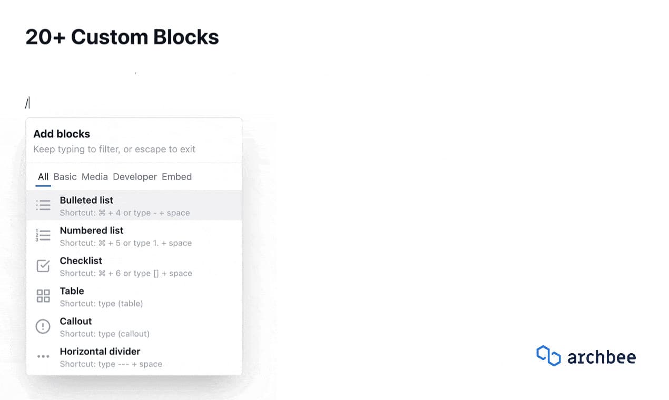Select the Bulleted list icon
669x400 pixels.
click(x=43, y=205)
